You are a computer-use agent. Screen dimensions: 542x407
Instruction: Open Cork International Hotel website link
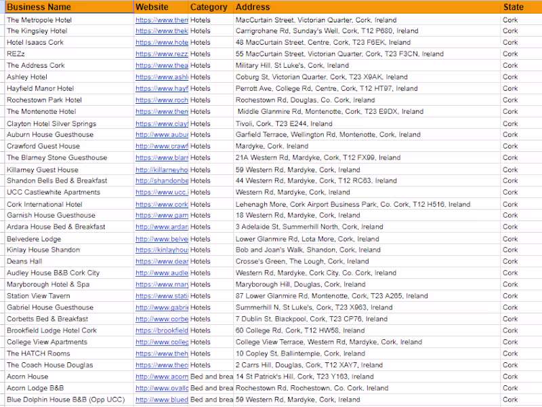tap(162, 205)
